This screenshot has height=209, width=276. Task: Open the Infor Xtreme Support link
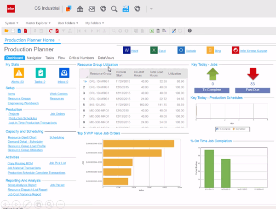[253, 51]
